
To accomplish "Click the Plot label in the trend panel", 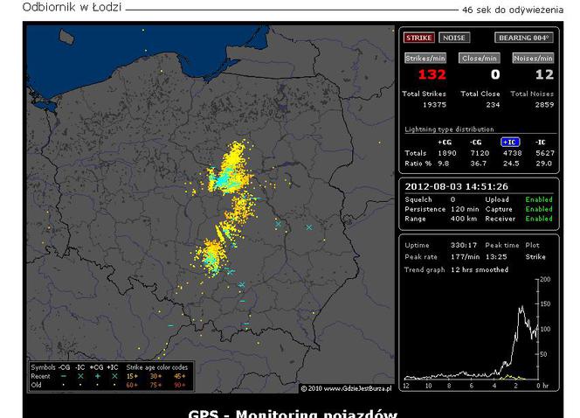I will pos(532,245).
